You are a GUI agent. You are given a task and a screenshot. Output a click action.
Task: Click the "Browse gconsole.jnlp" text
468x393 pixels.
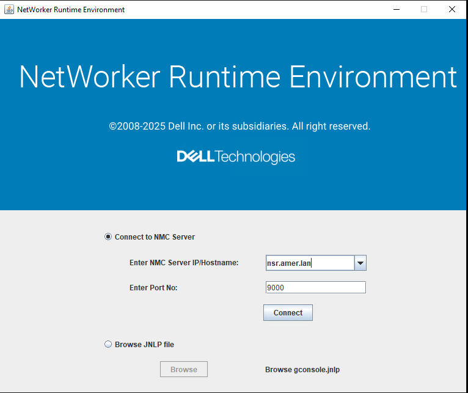(x=302, y=370)
